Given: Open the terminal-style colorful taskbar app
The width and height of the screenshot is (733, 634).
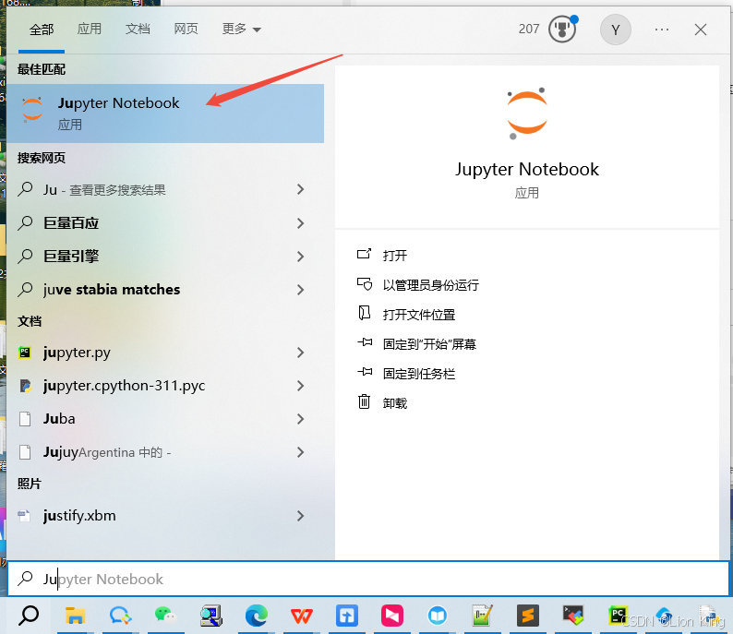Looking at the screenshot, I should pyautogui.click(x=573, y=616).
